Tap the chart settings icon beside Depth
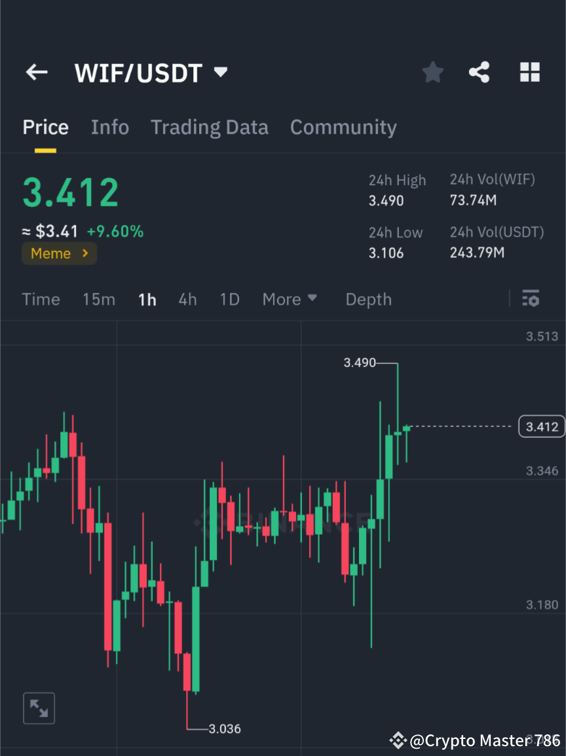 click(531, 299)
